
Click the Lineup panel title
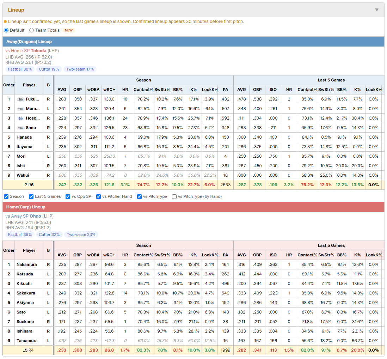pyautogui.click(x=16, y=10)
